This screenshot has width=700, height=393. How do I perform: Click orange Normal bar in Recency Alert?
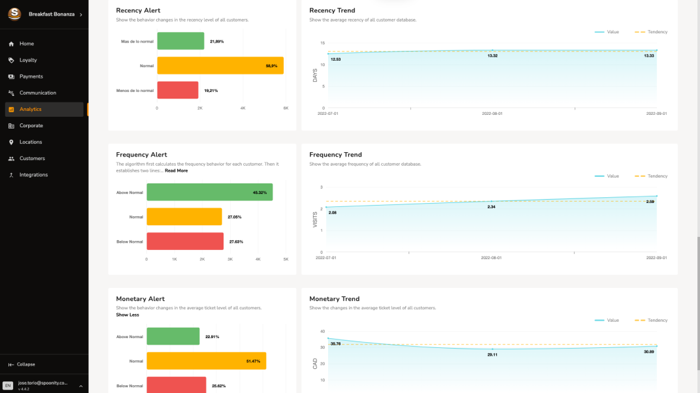click(220, 65)
